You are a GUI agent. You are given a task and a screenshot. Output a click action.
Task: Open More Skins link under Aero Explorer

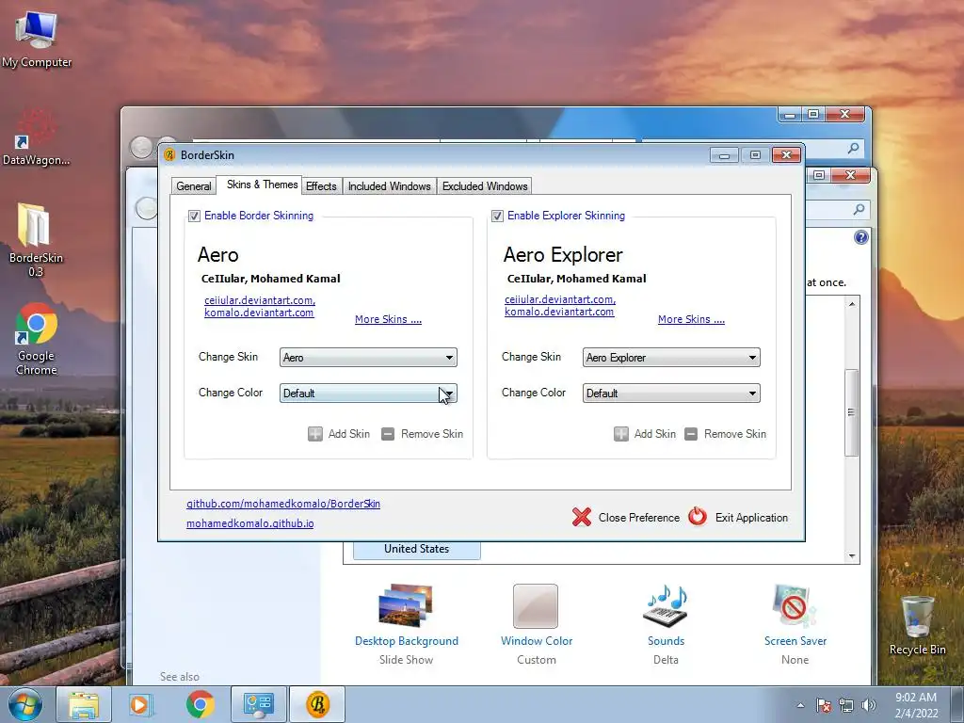point(691,319)
